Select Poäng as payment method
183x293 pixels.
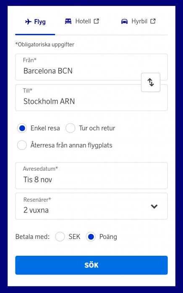91,236
